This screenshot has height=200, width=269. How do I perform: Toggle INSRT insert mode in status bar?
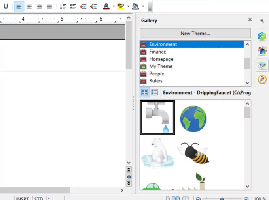click(x=23, y=198)
